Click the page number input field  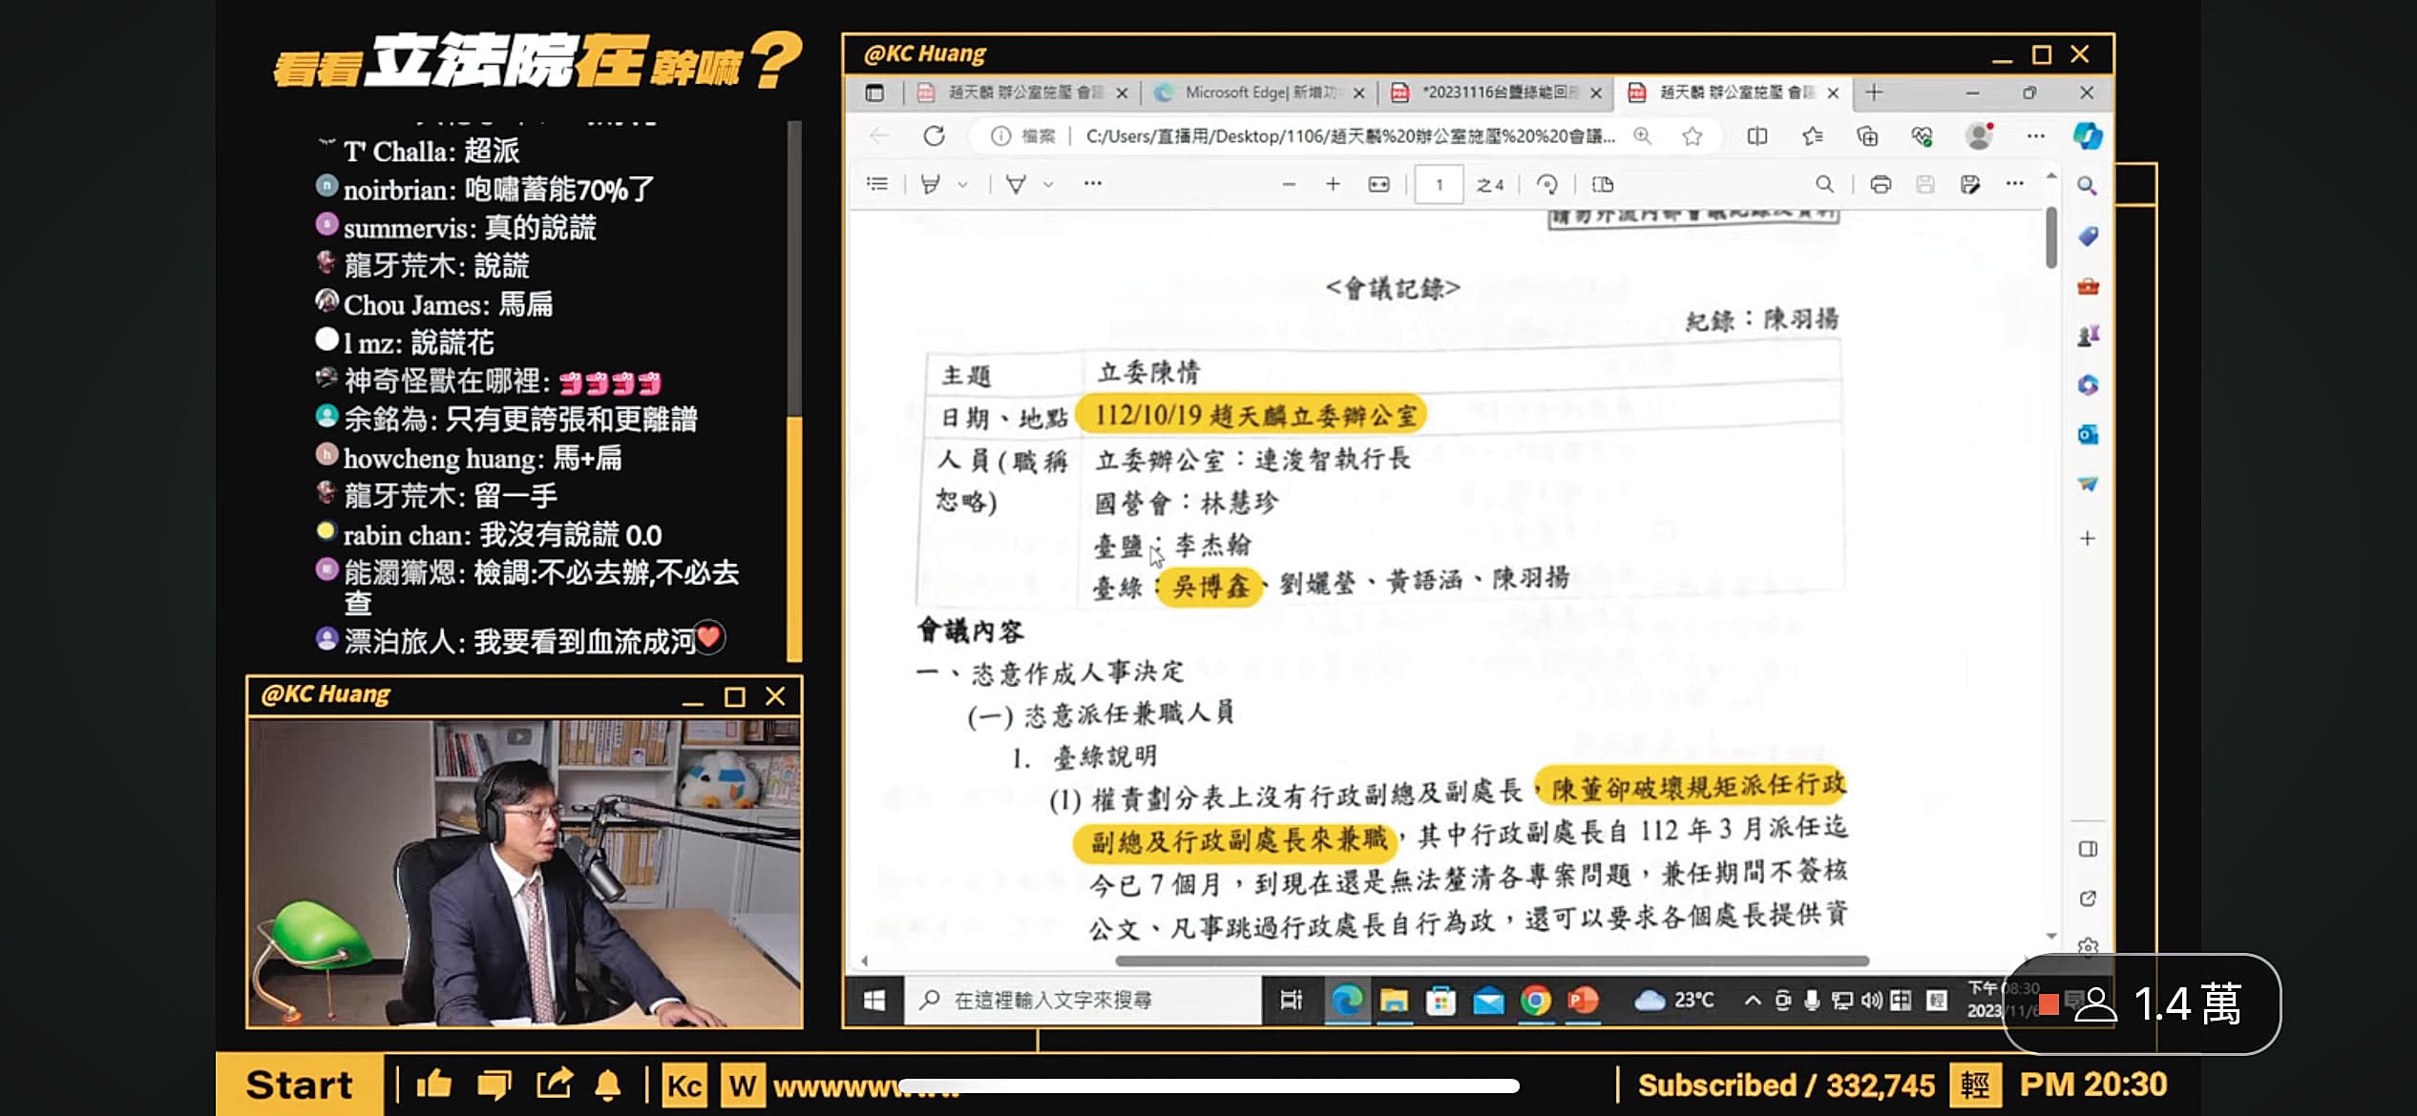click(x=1440, y=184)
